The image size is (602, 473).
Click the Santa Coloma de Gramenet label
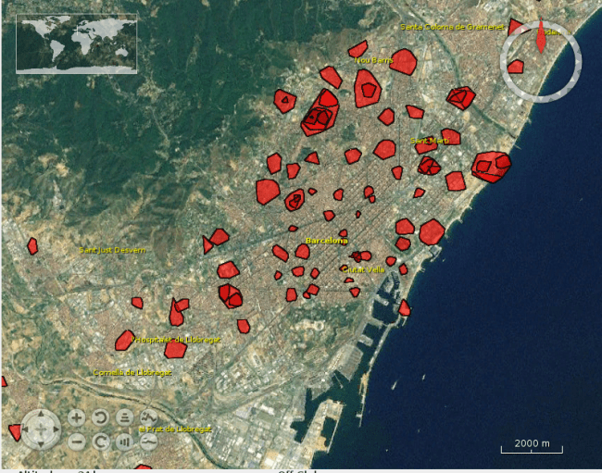452,27
